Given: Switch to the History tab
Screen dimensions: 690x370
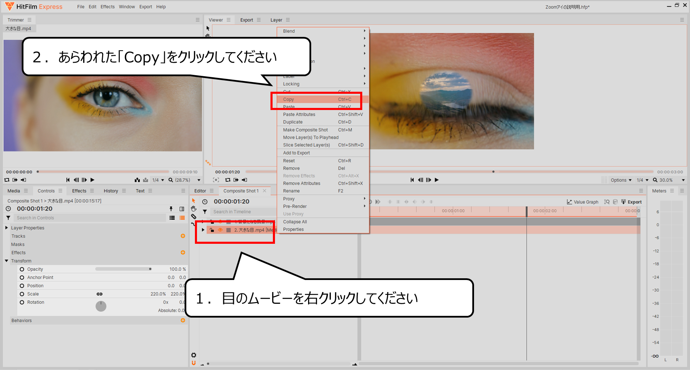Looking at the screenshot, I should (x=111, y=191).
